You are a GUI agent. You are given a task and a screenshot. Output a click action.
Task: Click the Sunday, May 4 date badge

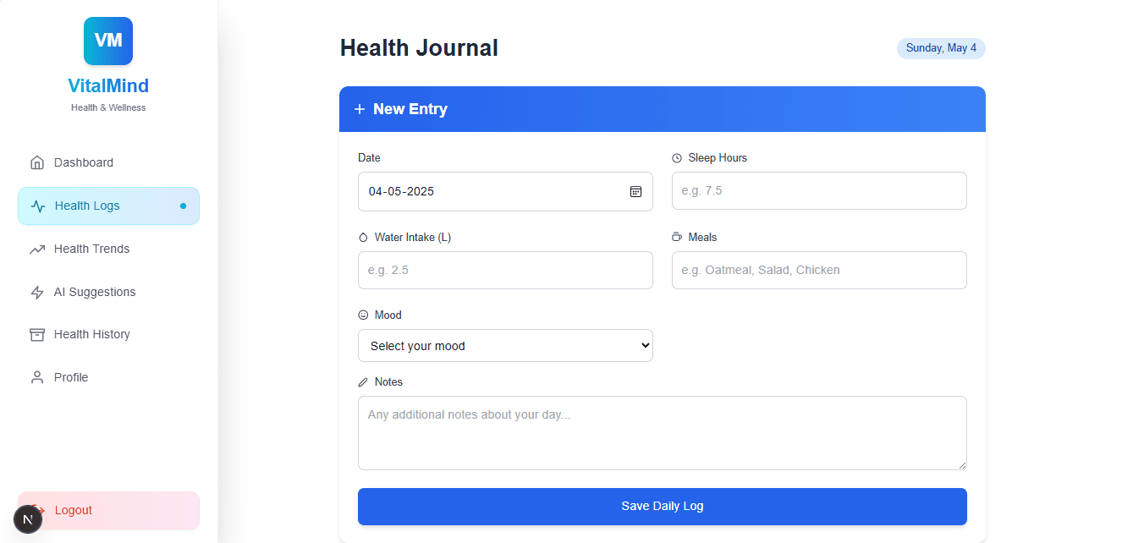(941, 48)
